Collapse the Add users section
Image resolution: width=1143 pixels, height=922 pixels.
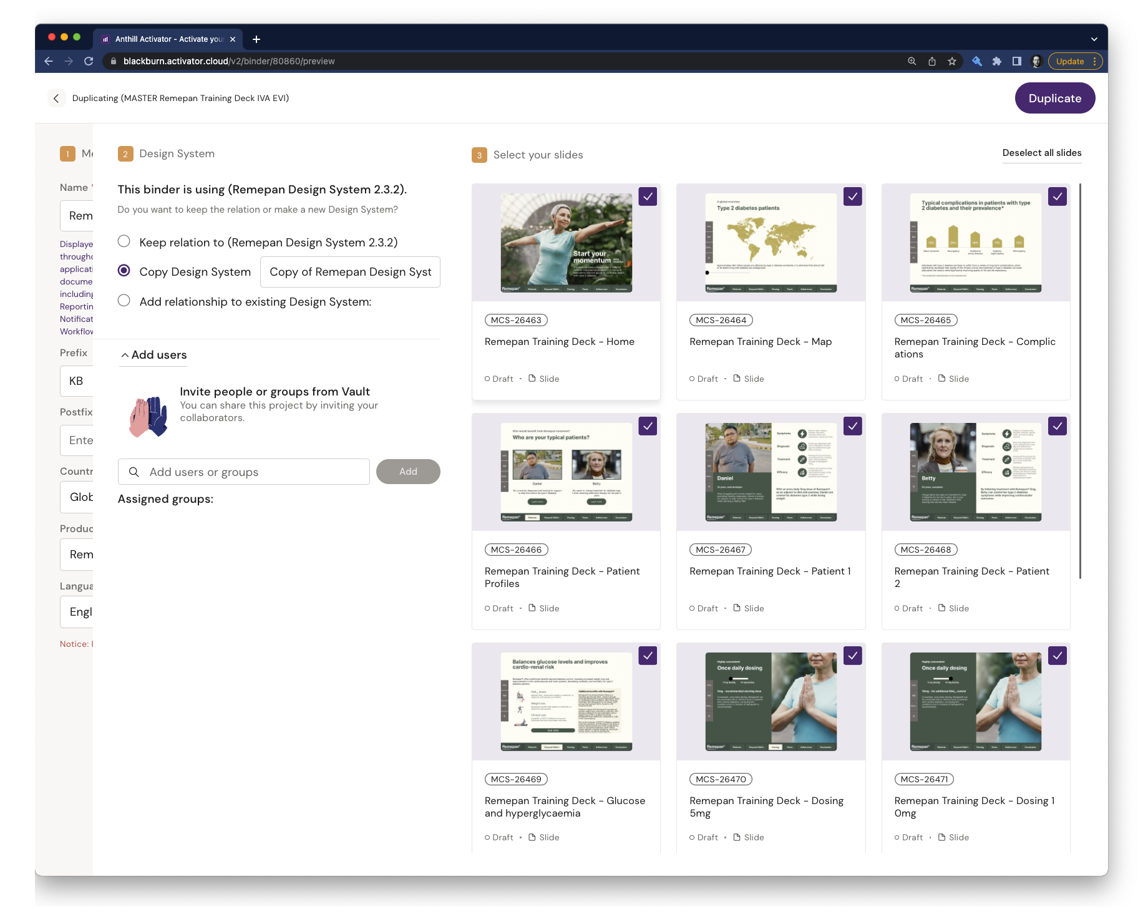[x=153, y=355]
